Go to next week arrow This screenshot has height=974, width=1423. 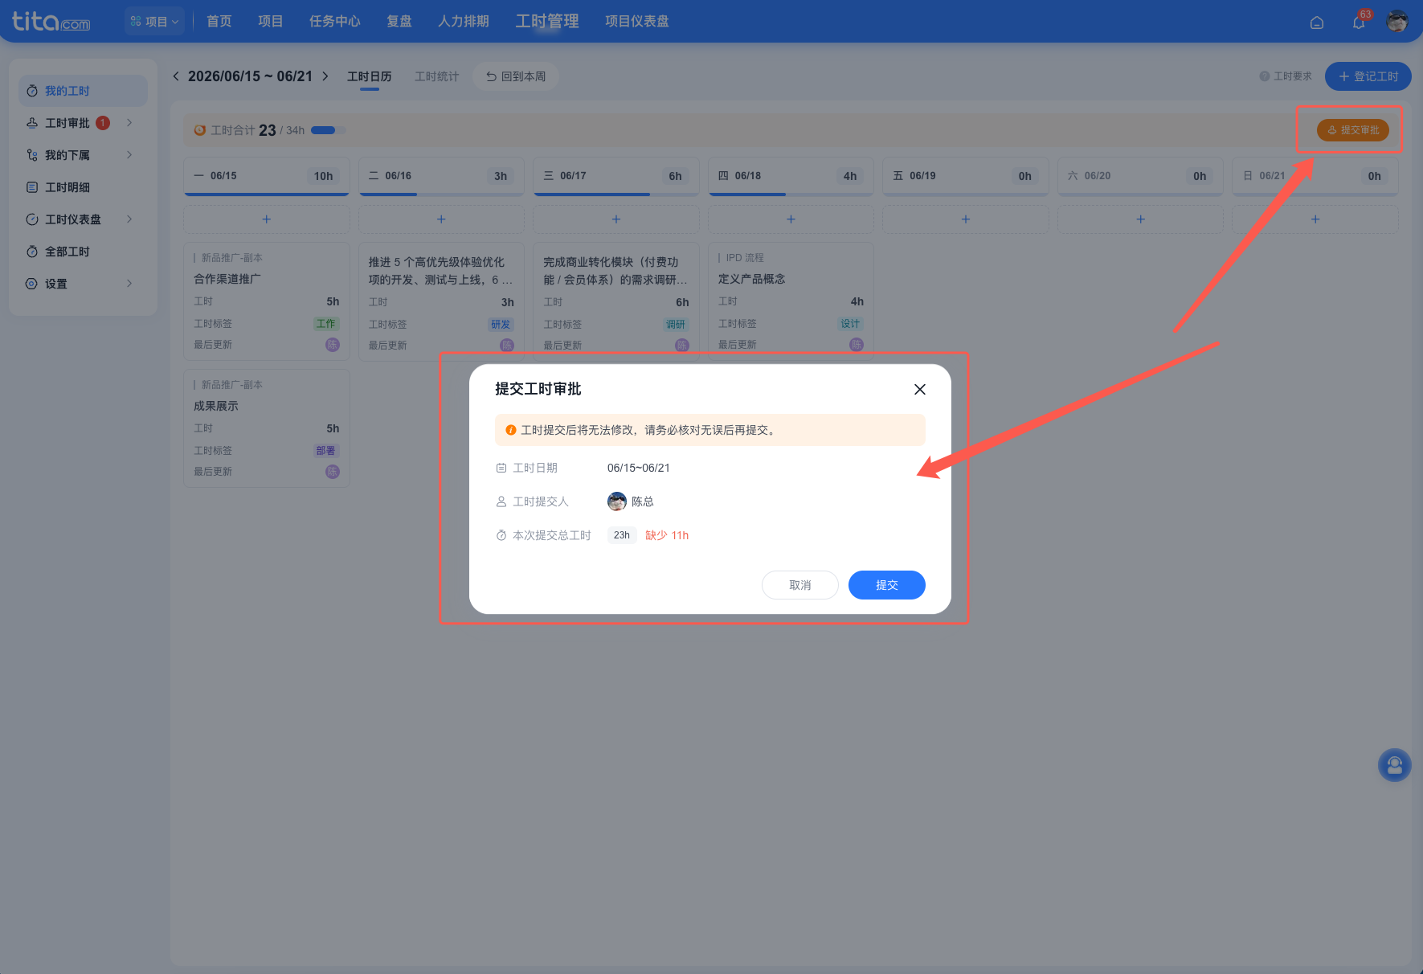(x=325, y=76)
